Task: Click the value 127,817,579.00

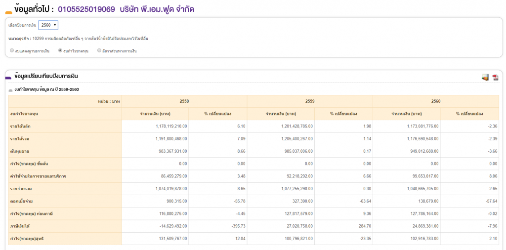Action: click(299, 214)
